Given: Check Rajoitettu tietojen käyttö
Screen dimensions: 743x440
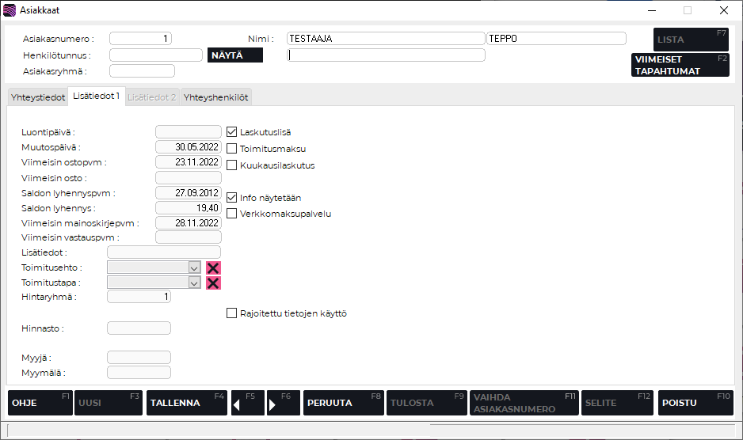Looking at the screenshot, I should coord(232,313).
